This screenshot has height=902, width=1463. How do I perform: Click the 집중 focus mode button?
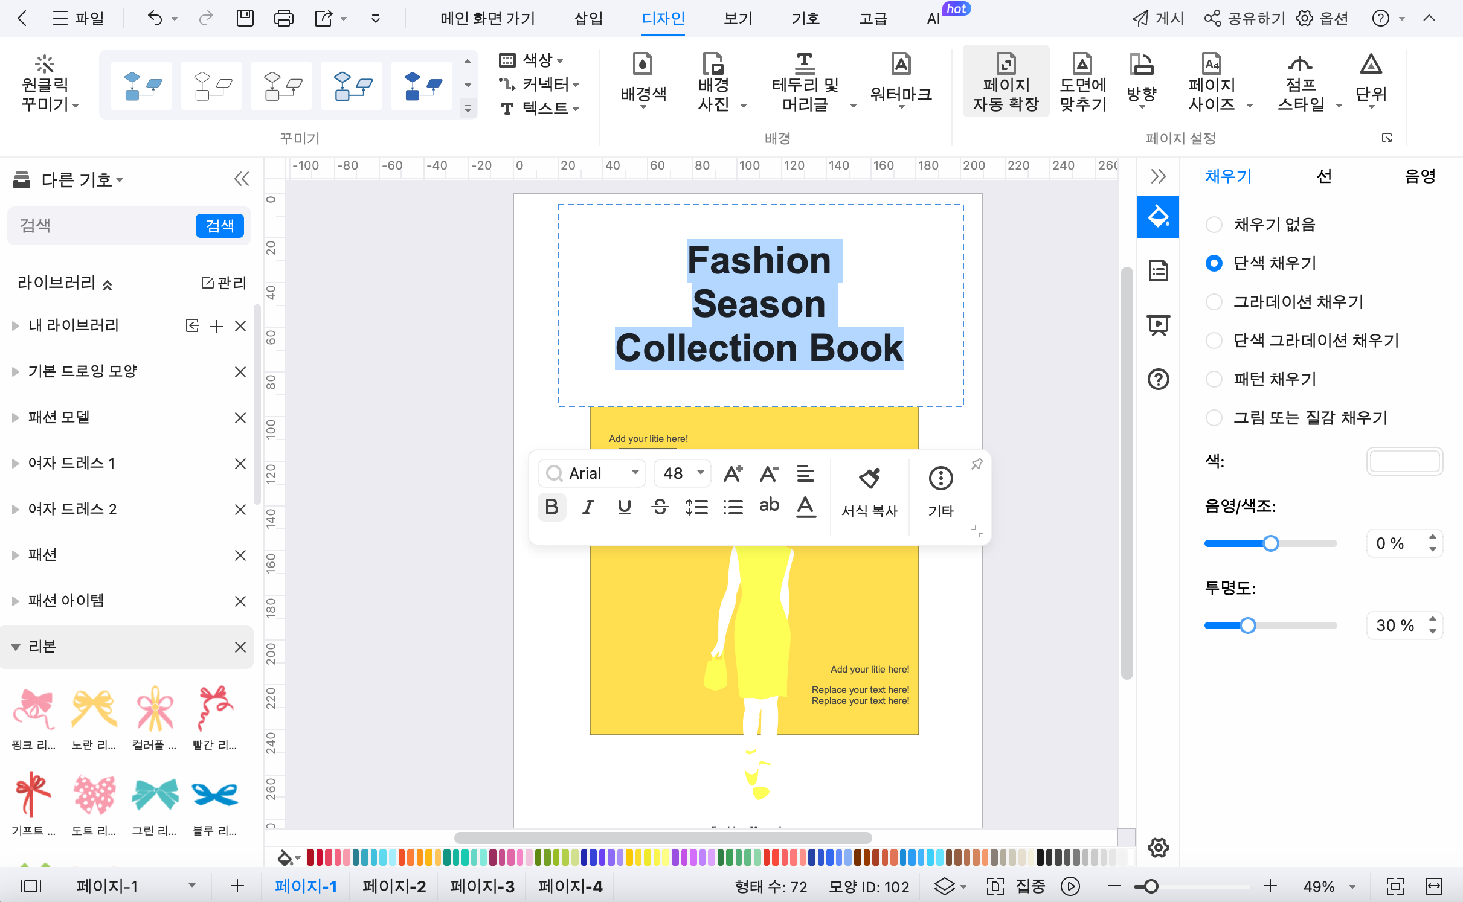click(x=1015, y=886)
